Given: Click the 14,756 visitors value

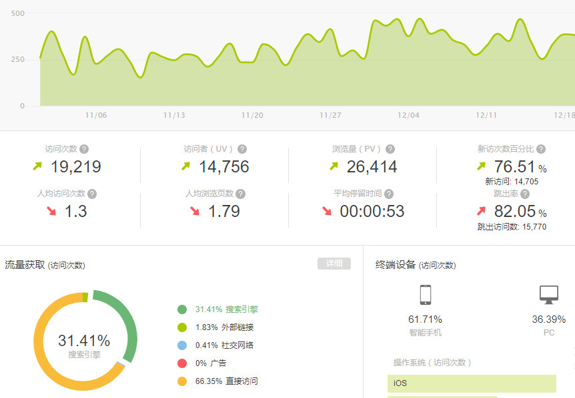Looking at the screenshot, I should pyautogui.click(x=224, y=167).
